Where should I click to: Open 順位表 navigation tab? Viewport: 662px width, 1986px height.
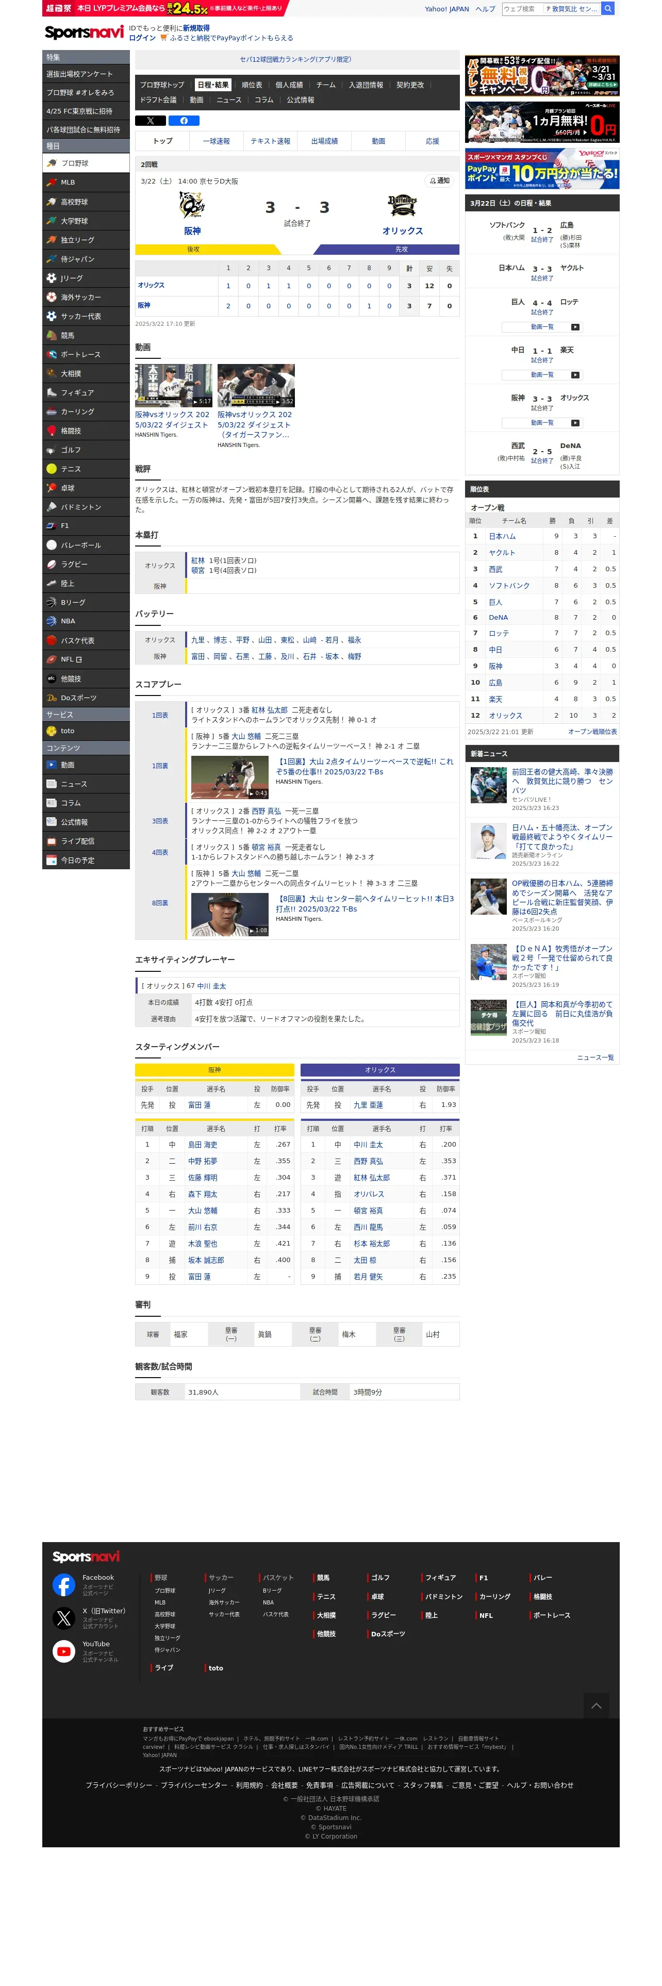pyautogui.click(x=252, y=85)
